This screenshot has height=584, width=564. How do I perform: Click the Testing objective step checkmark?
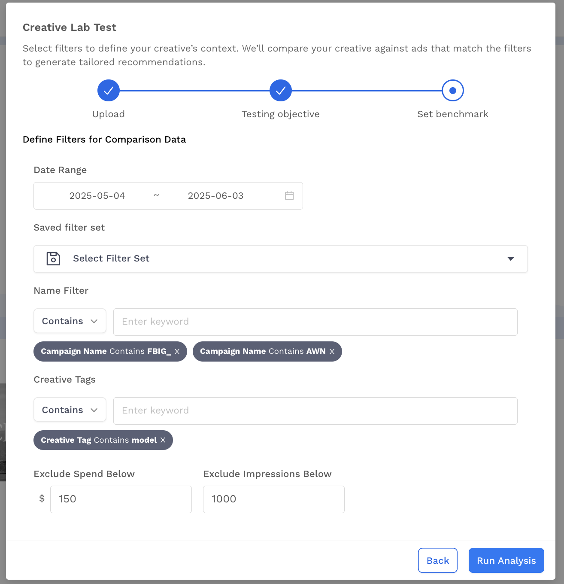click(281, 91)
